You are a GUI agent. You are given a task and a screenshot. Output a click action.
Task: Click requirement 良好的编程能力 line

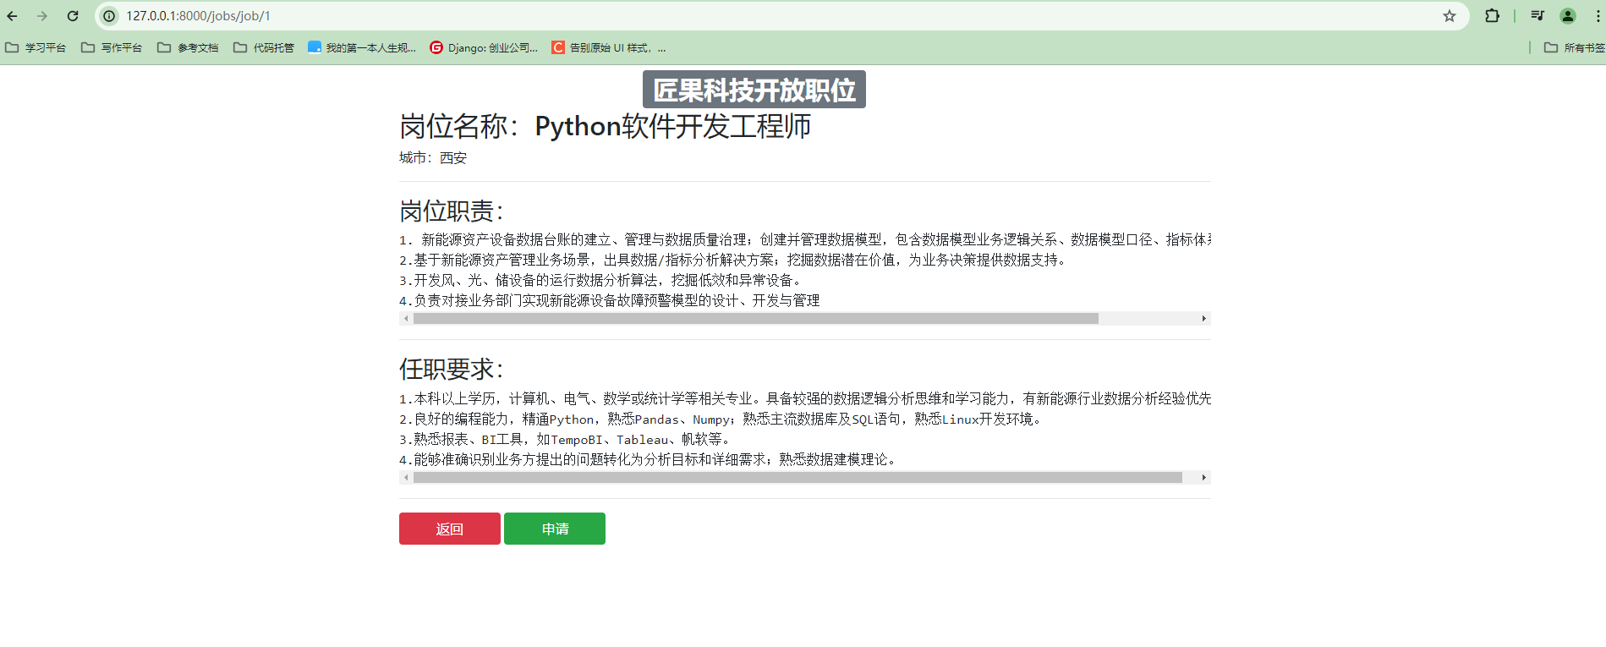721,419
